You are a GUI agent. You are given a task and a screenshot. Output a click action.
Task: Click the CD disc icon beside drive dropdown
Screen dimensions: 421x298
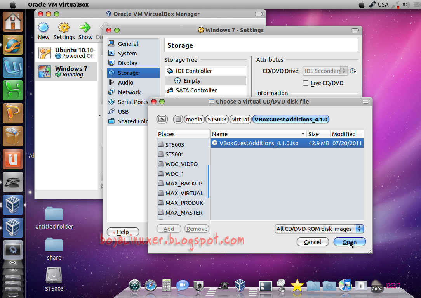[353, 71]
